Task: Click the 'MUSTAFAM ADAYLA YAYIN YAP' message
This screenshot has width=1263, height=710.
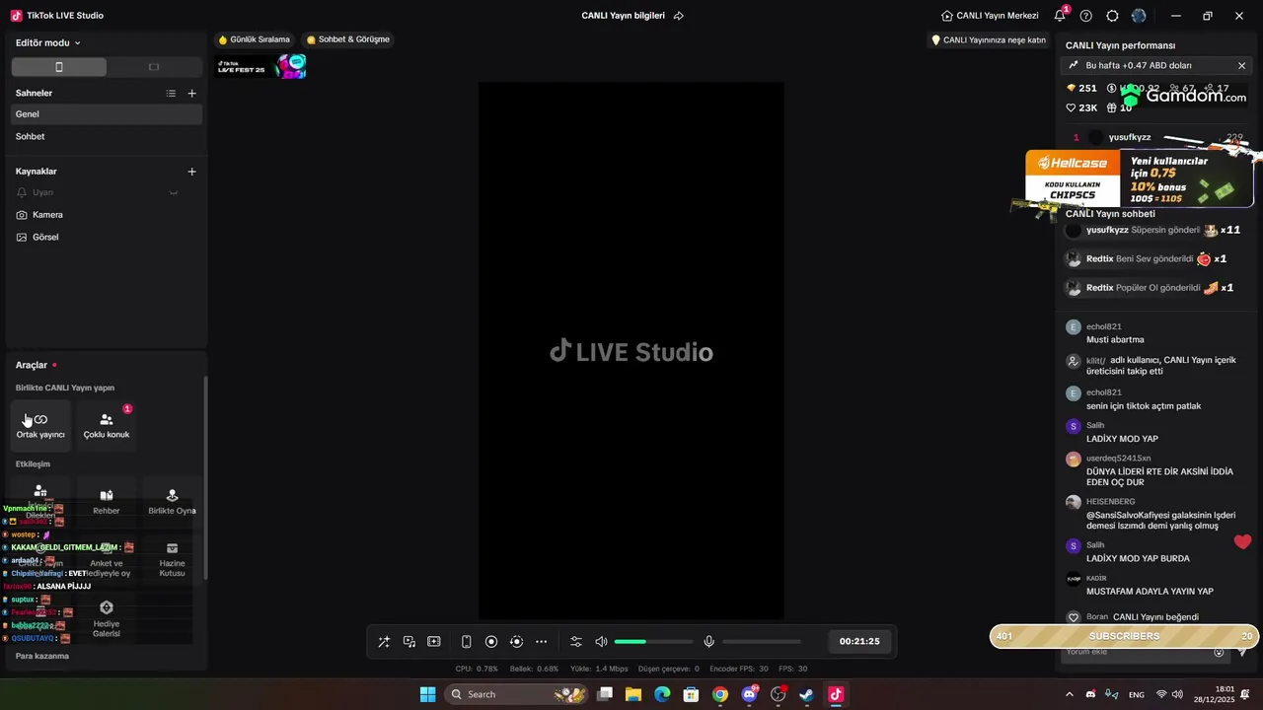Action: click(1150, 592)
